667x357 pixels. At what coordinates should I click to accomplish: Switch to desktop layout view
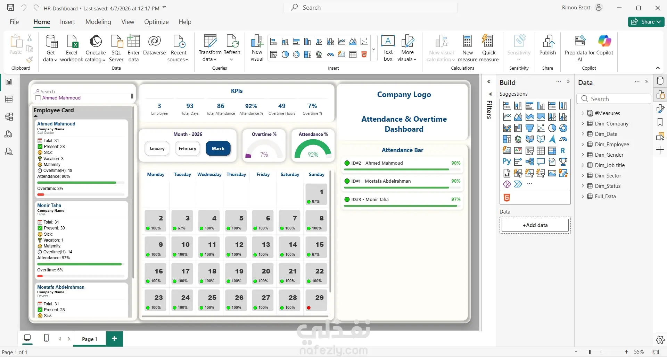tap(27, 338)
